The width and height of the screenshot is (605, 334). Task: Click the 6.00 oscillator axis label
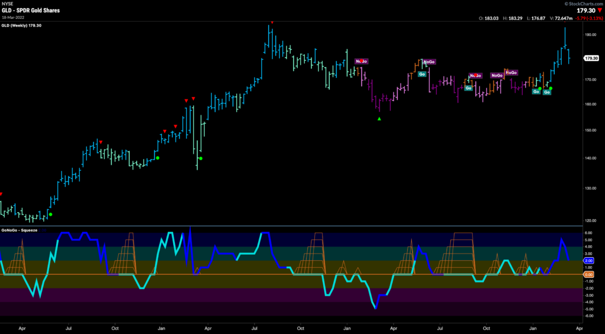coord(588,233)
